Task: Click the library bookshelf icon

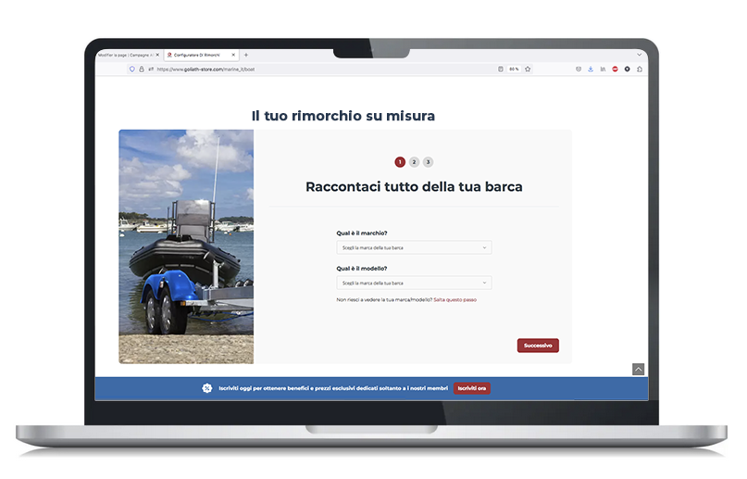Action: click(603, 69)
